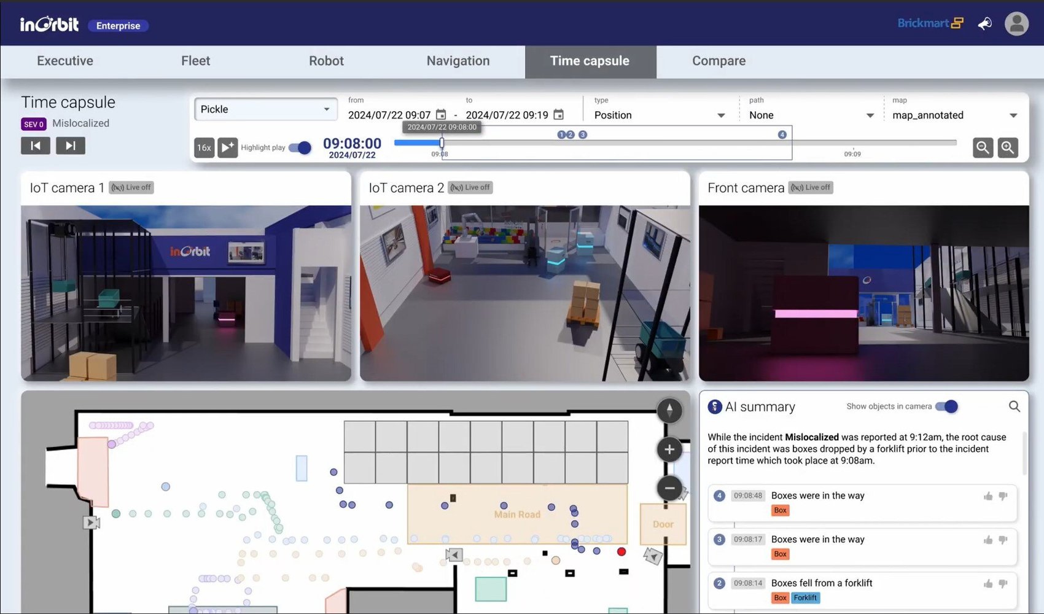Disable the 'Show objects in camera' toggle
The width and height of the screenshot is (1044, 614).
[x=946, y=406]
